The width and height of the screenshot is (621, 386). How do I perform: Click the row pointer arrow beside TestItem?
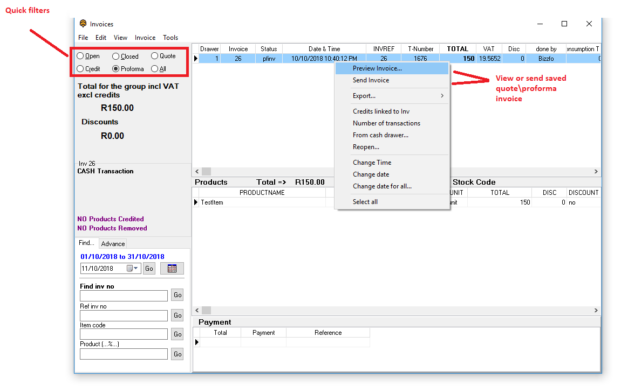click(x=196, y=202)
